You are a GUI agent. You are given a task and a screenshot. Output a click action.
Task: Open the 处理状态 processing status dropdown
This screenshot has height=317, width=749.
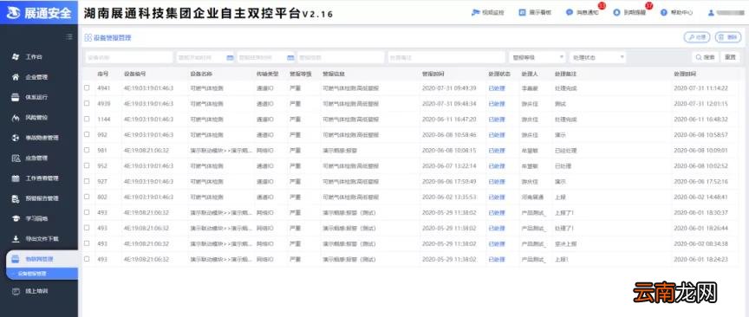point(597,57)
